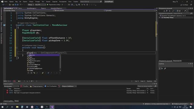Open the notifications icon in the system tray
194x109 pixels.
(191, 107)
